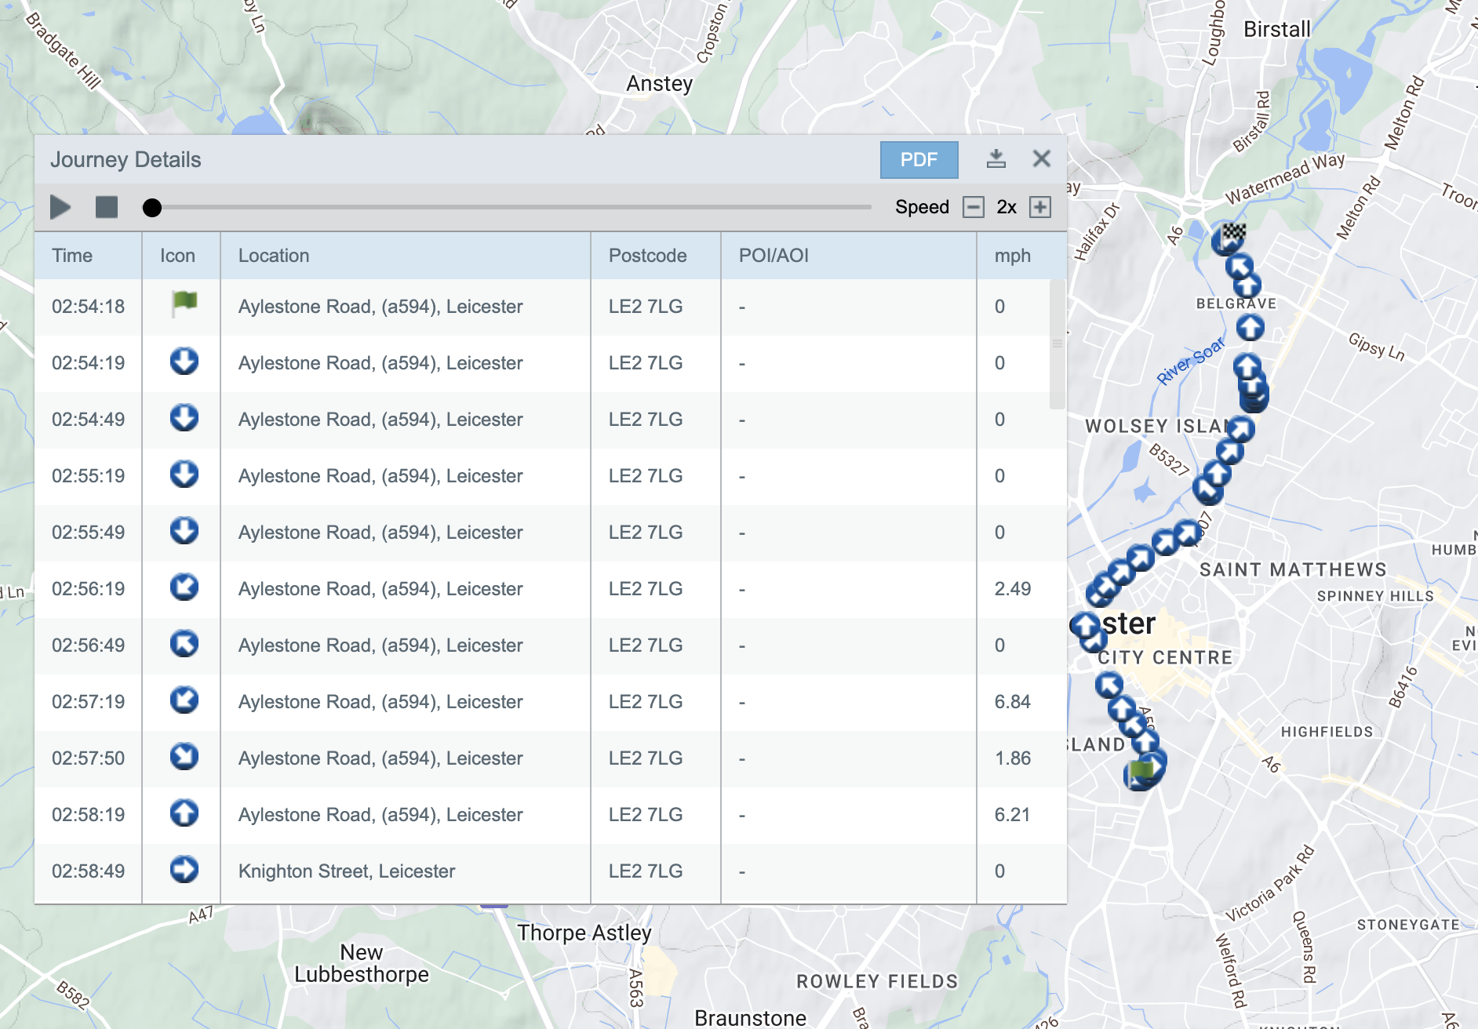Export journey using the PDF button
The height and width of the screenshot is (1029, 1478).
coord(919,160)
